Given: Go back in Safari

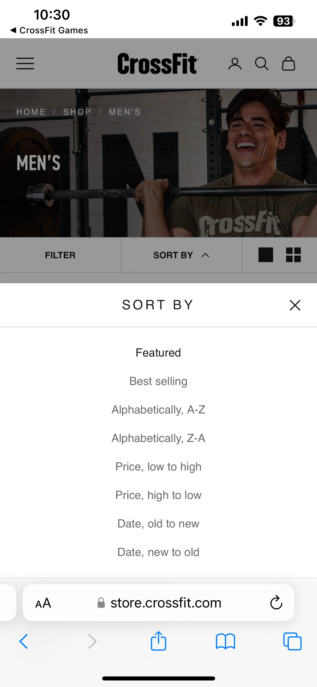Looking at the screenshot, I should [24, 641].
